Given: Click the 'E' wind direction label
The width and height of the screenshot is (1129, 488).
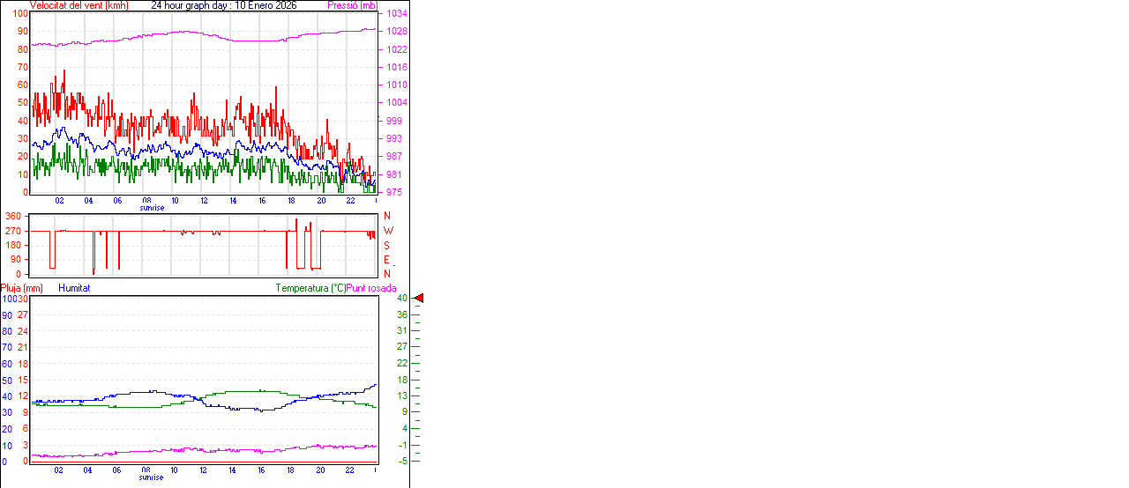Looking at the screenshot, I should (386, 260).
